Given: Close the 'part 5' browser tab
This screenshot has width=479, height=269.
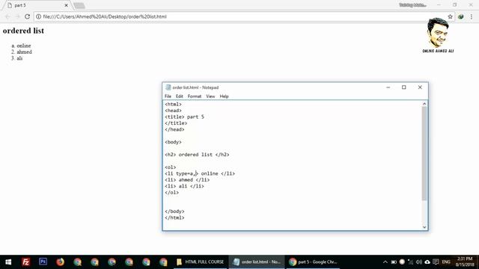Looking at the screenshot, I should pos(66,5).
